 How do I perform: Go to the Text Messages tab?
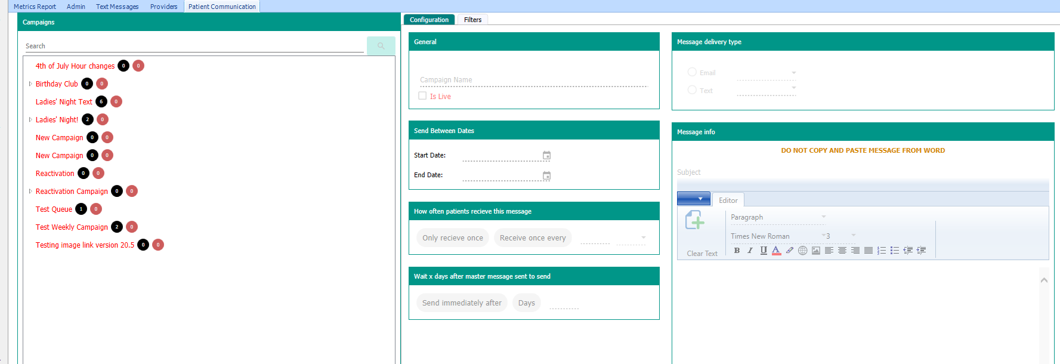tap(118, 7)
